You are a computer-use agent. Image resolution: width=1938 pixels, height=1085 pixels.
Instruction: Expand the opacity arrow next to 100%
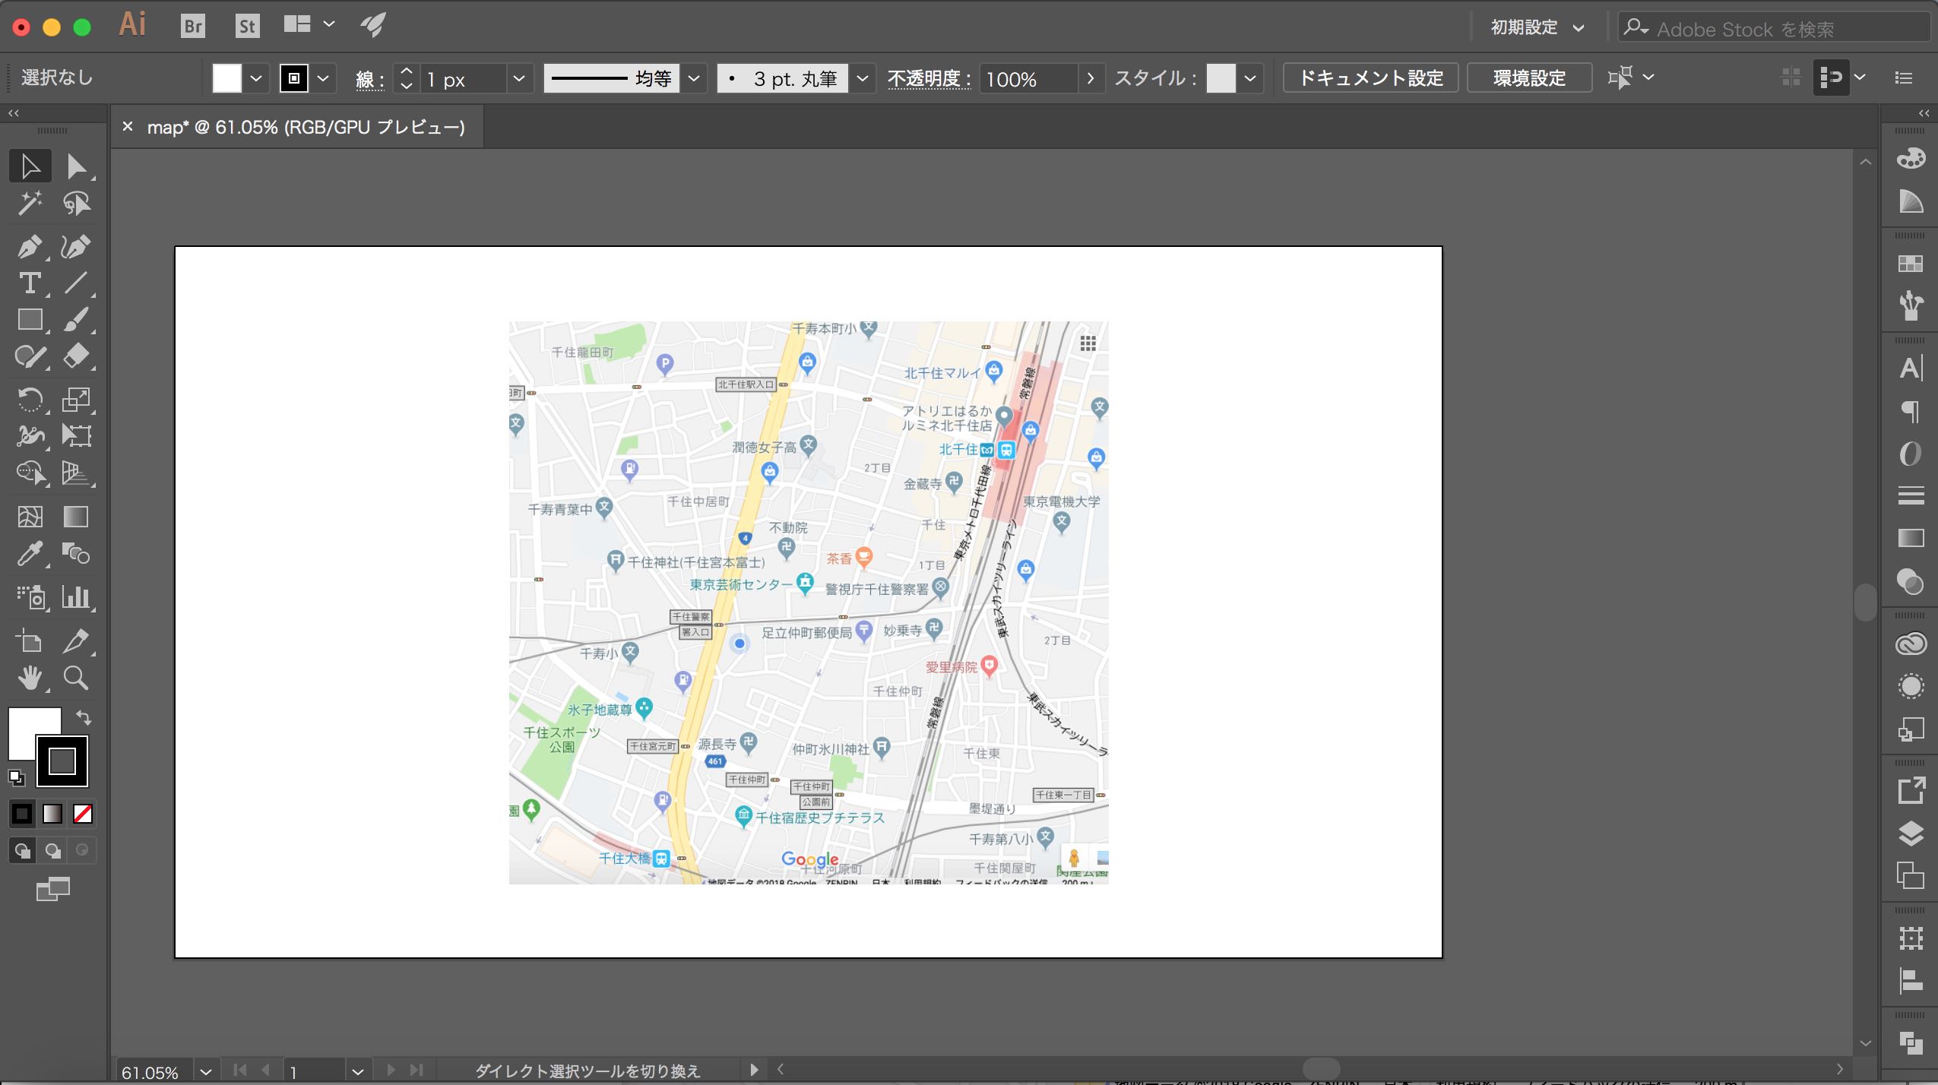[x=1091, y=78]
